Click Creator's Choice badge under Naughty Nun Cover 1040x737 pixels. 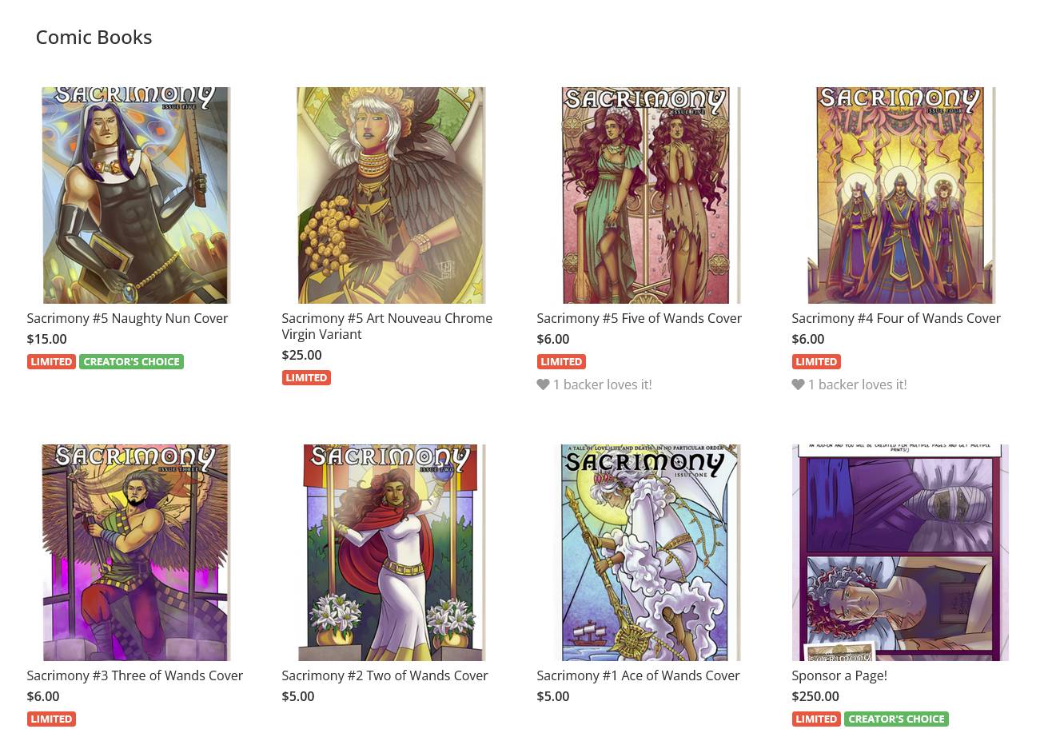pos(131,361)
